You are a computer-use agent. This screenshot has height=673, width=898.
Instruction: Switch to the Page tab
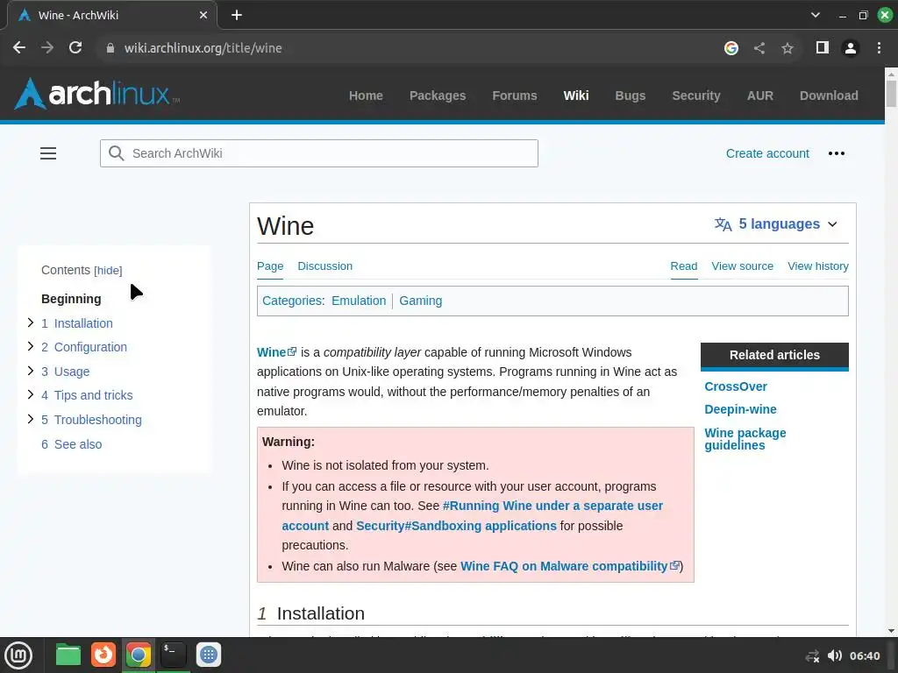pyautogui.click(x=270, y=266)
